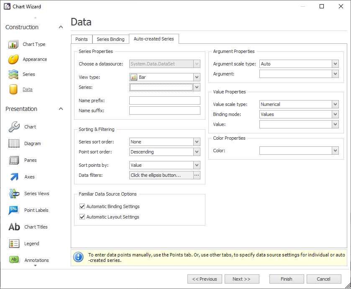
Task: Open the Diagram presentation icon
Action: coord(14,143)
